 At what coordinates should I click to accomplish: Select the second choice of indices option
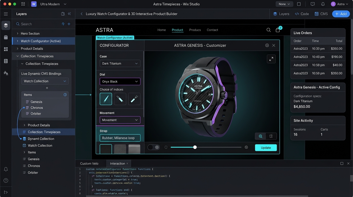tap(120, 99)
